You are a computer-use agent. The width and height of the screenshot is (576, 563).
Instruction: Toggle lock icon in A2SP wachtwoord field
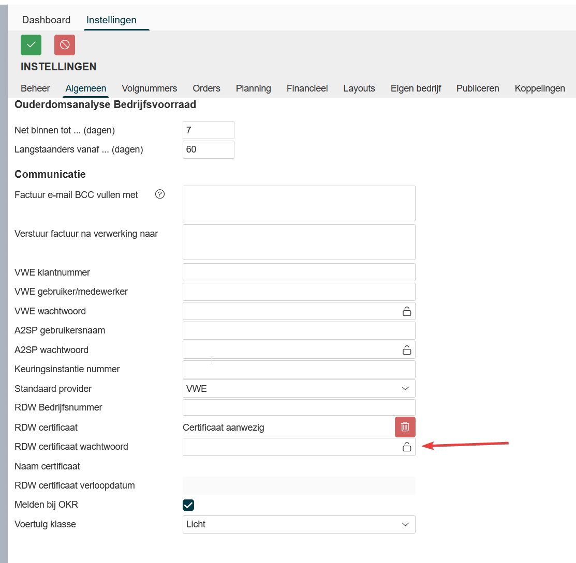coord(407,350)
